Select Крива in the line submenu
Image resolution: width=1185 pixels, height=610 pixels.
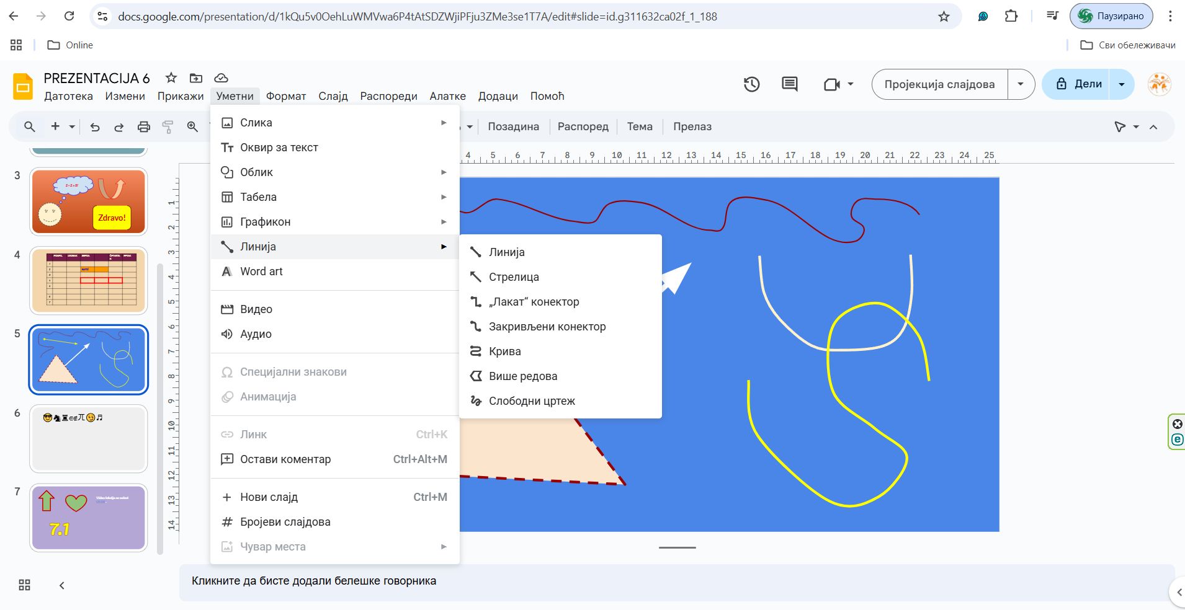click(x=504, y=351)
